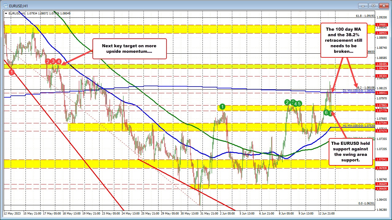Expand the EURUSD,H1 chart info triangle

[6, 13]
